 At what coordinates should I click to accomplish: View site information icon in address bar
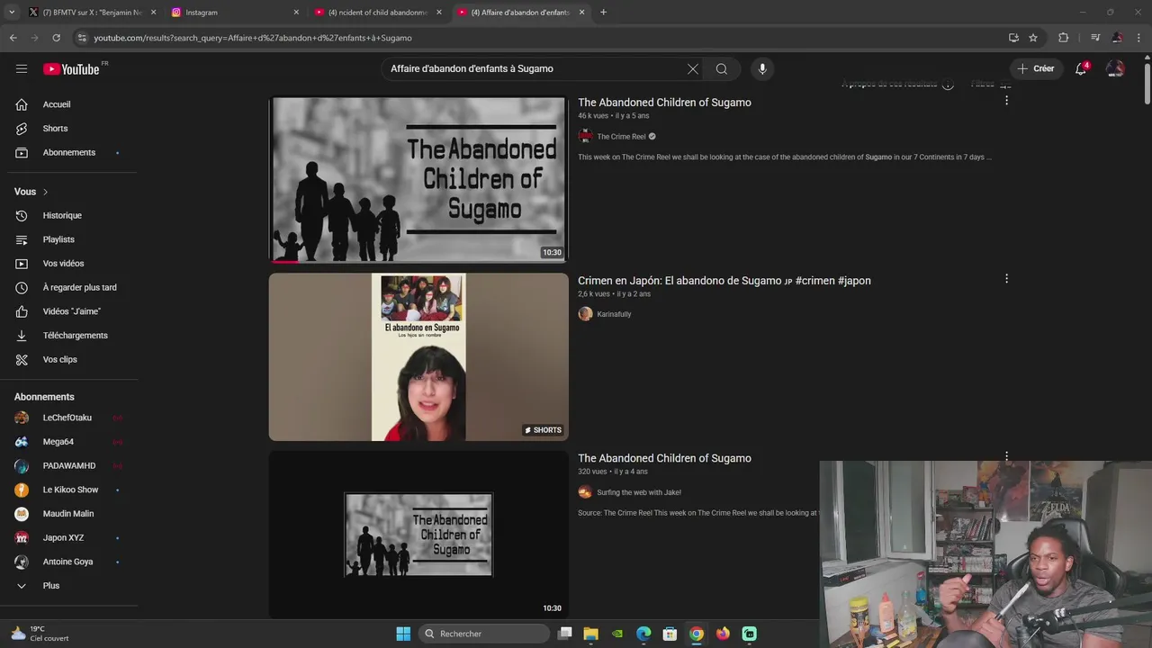(x=82, y=38)
